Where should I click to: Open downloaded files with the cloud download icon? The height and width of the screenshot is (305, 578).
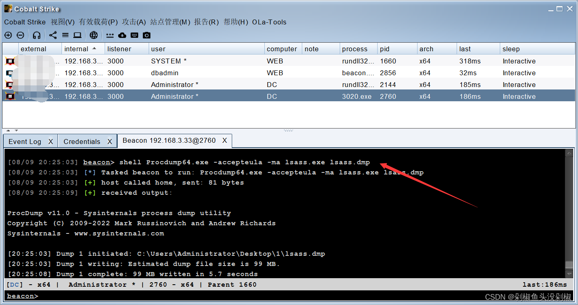[x=122, y=35]
